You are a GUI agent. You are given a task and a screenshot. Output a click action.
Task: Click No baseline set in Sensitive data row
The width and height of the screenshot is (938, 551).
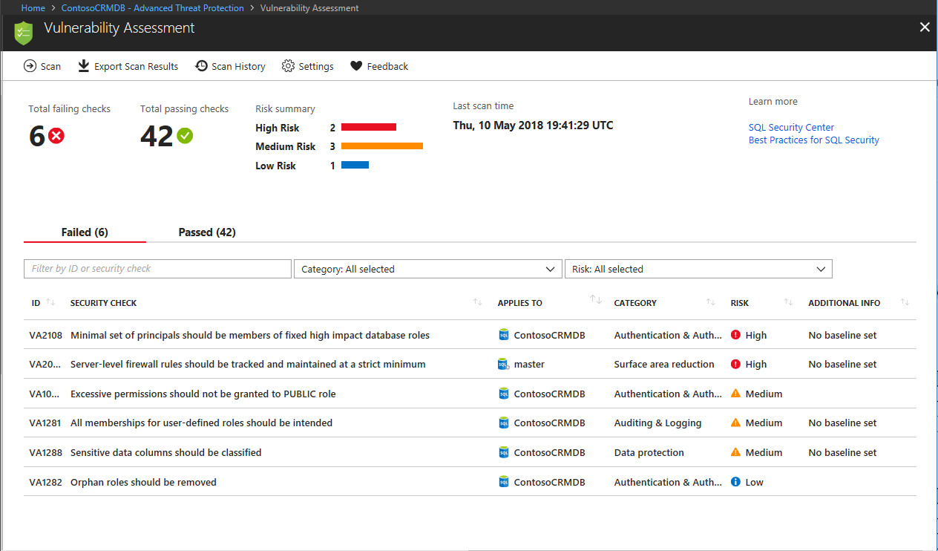(842, 453)
